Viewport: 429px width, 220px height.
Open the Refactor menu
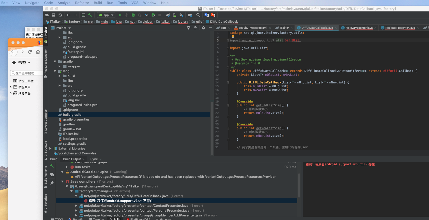click(x=82, y=3)
